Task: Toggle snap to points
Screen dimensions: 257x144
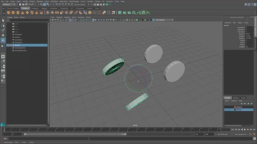Action: [x=63, y=4]
